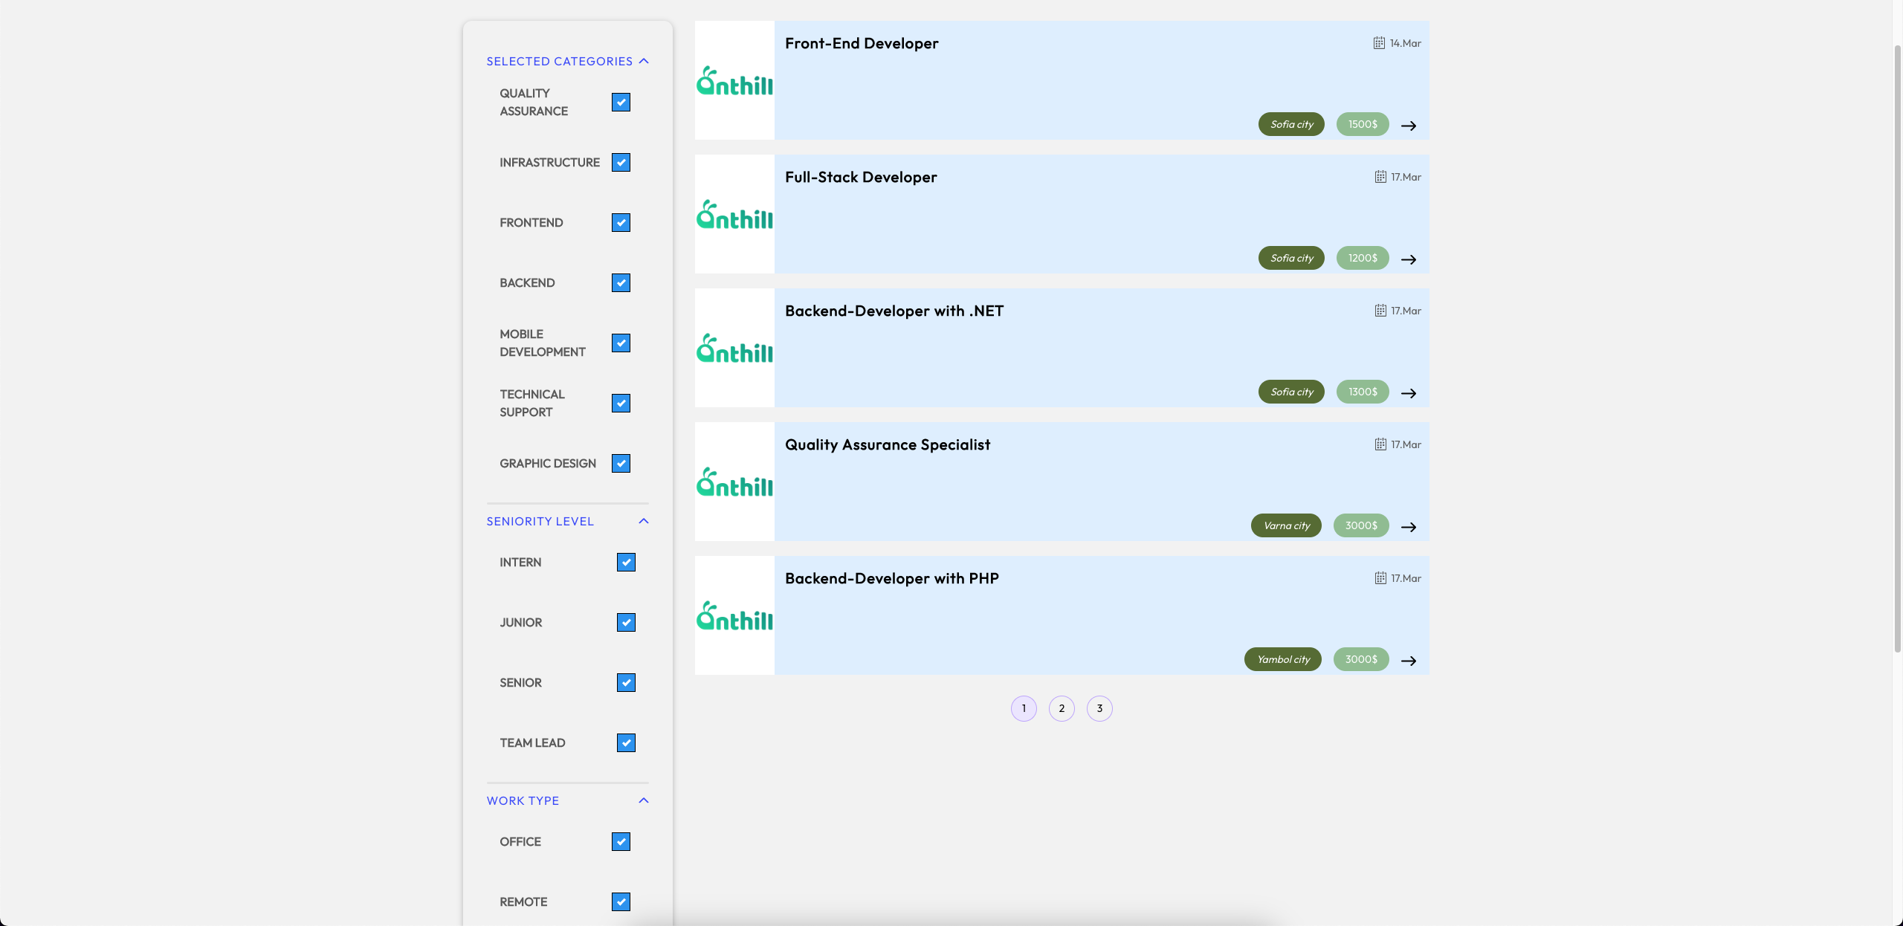This screenshot has width=1903, height=926.
Task: Click arrow on Quality Assurance Specialist listing
Action: (x=1408, y=527)
